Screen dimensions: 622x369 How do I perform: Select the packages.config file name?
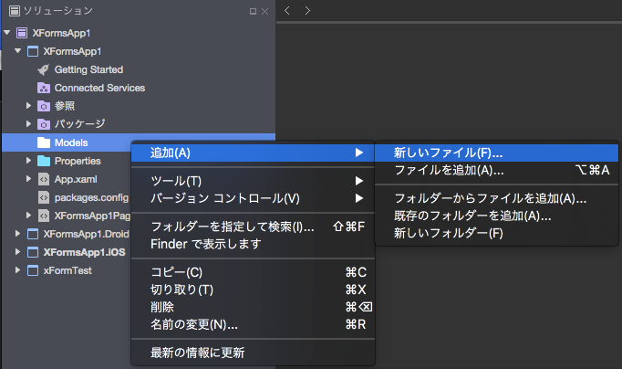(x=91, y=197)
